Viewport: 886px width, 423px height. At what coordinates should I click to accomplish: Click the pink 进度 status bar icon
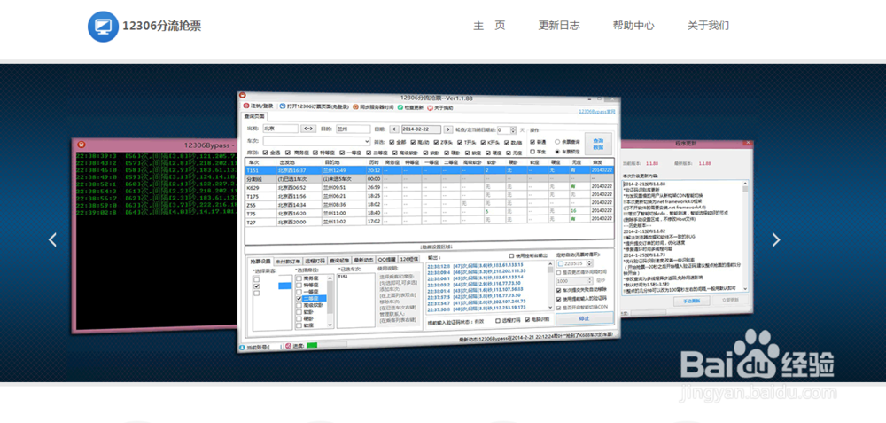coord(288,345)
